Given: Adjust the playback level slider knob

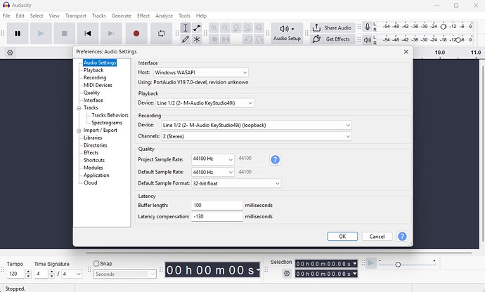Looking at the screenshot, I should click(458, 40).
